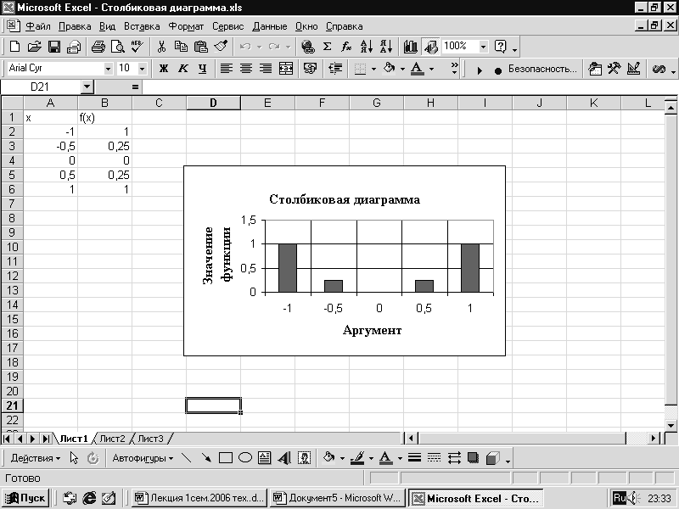The height and width of the screenshot is (509, 679).
Task: Click the Безопасность button
Action: pyautogui.click(x=542, y=69)
